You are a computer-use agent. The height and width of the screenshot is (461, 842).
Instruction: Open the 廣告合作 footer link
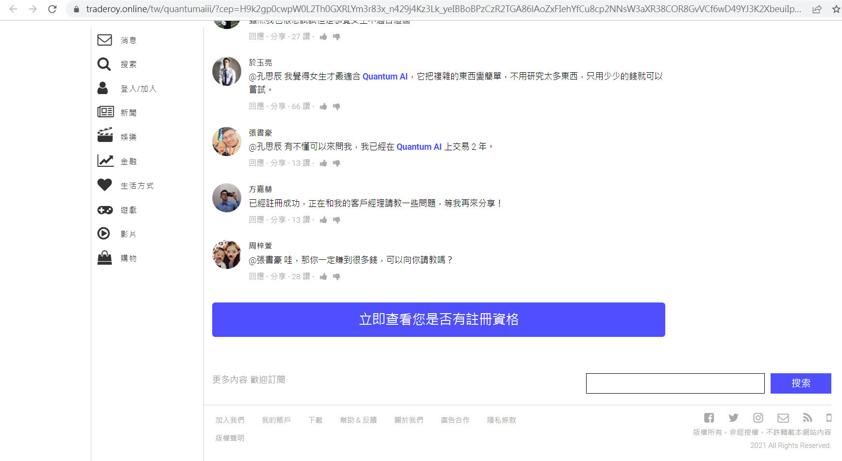click(x=455, y=420)
